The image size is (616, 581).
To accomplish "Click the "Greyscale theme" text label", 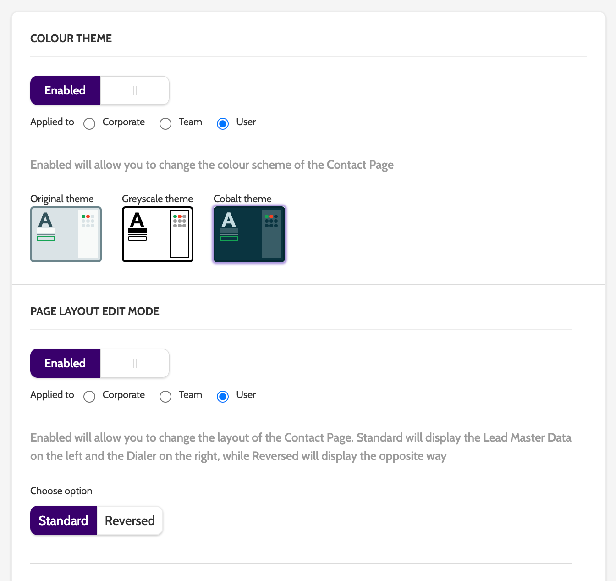I will coord(157,199).
